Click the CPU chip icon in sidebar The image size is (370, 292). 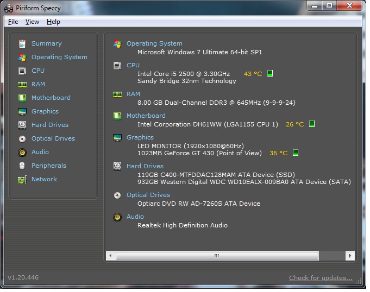tap(22, 71)
